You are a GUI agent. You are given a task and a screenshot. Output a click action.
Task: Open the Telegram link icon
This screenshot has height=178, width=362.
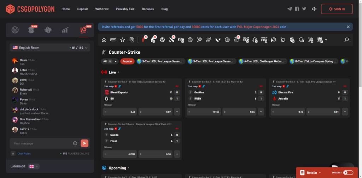(x=290, y=9)
